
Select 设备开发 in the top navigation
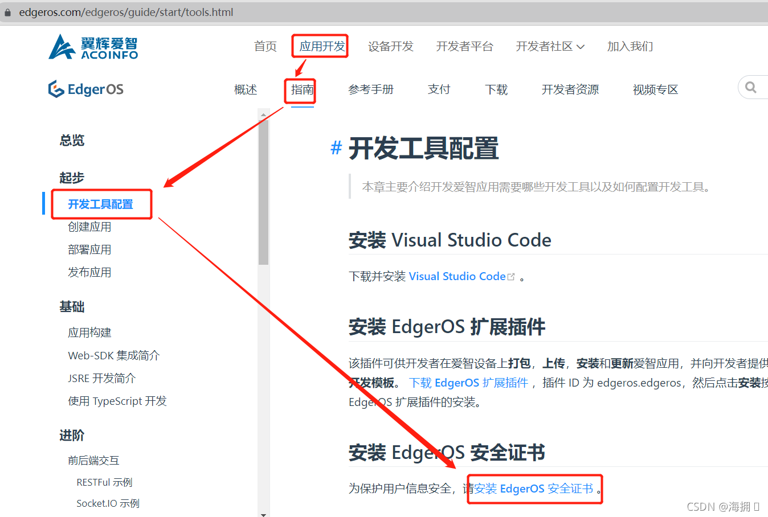[x=391, y=46]
